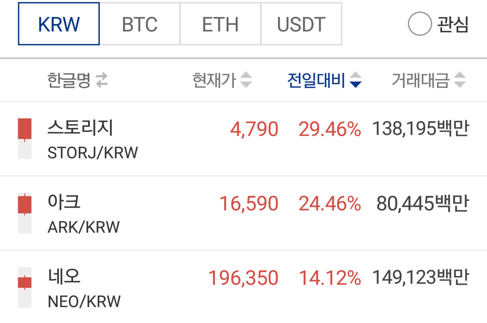487x323 pixels.
Task: Switch to the ETH market tab
Action: click(220, 24)
